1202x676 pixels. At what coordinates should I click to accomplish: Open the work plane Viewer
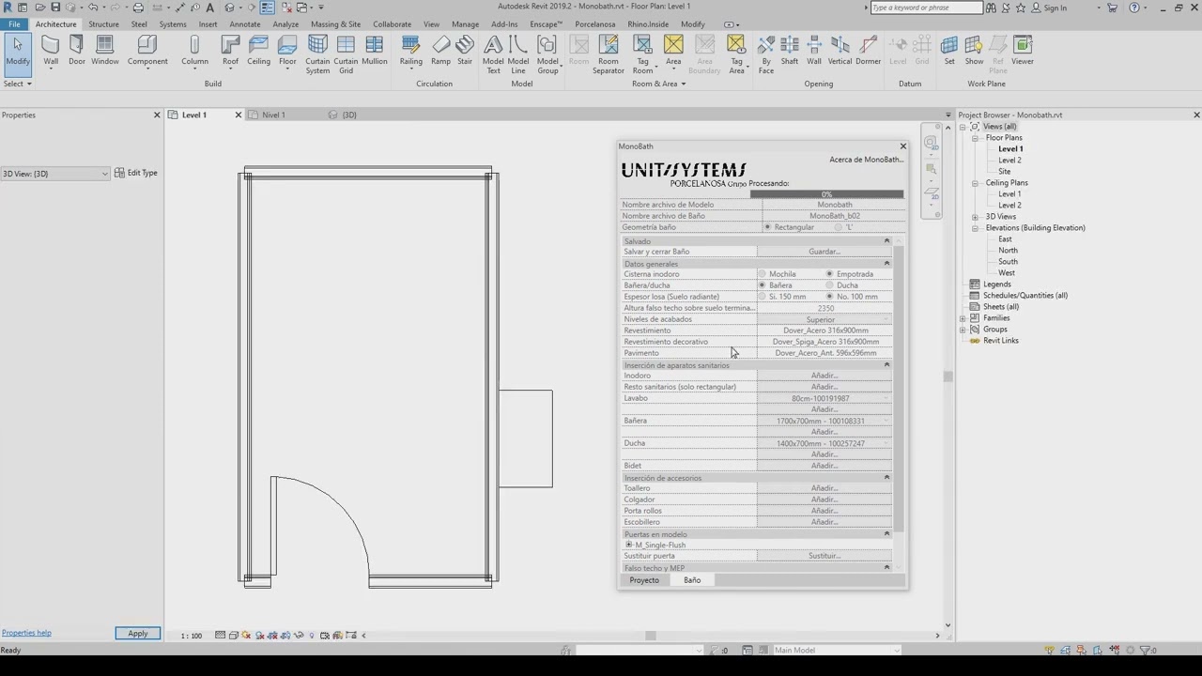click(x=1023, y=51)
